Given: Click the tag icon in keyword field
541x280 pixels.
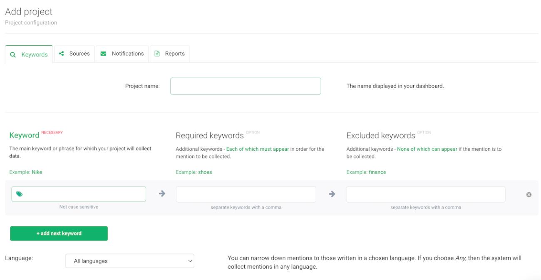Looking at the screenshot, I should [20, 194].
